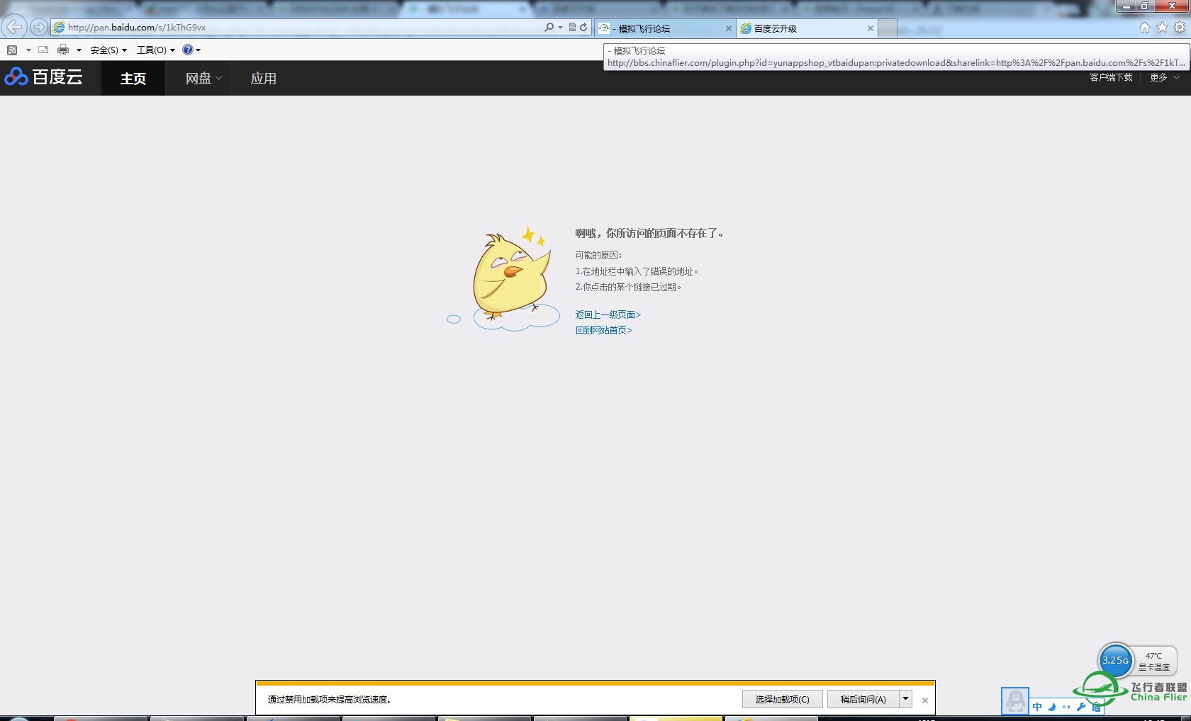Click into the address bar URL field
Image resolution: width=1191 pixels, height=721 pixels.
298,27
